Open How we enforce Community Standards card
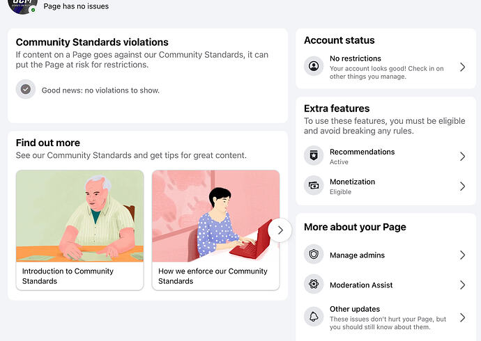Image resolution: width=481 pixels, height=341 pixels. point(215,230)
